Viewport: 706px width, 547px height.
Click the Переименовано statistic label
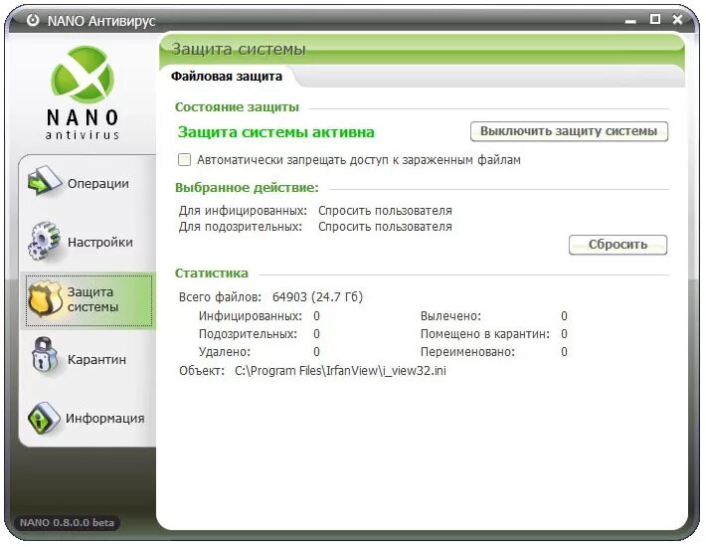(467, 352)
